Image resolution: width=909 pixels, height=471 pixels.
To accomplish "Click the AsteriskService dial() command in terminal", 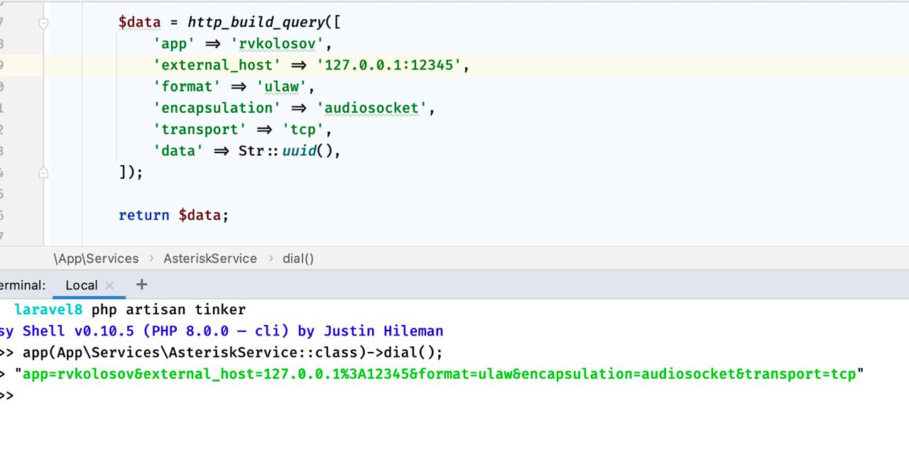I will tap(233, 353).
